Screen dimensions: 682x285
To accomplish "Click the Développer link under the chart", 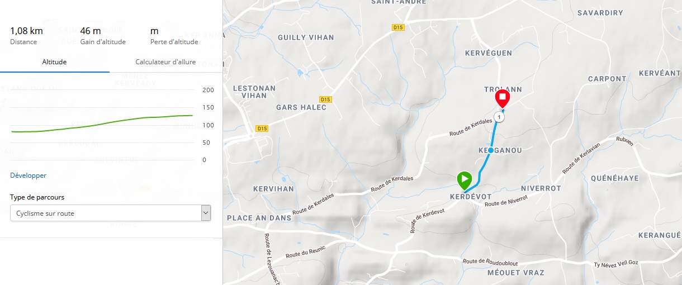I will [28, 175].
